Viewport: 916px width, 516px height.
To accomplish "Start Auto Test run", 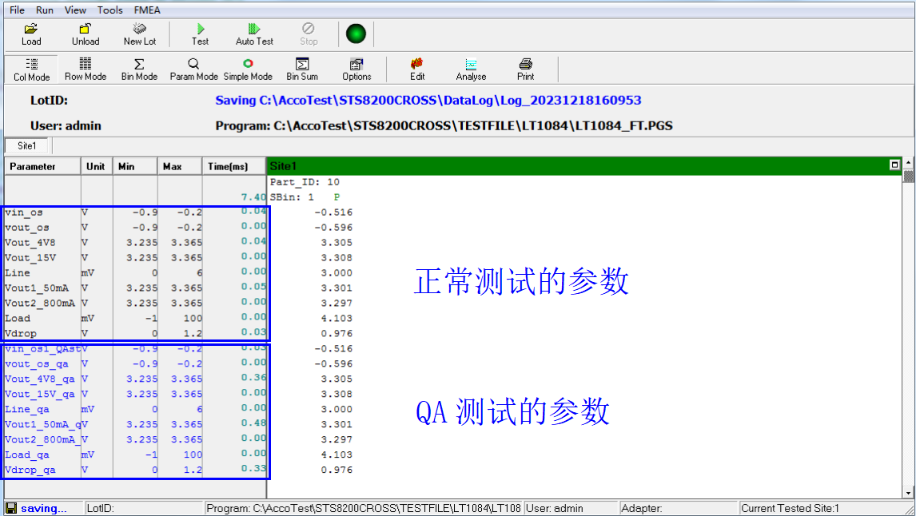I will (x=254, y=34).
